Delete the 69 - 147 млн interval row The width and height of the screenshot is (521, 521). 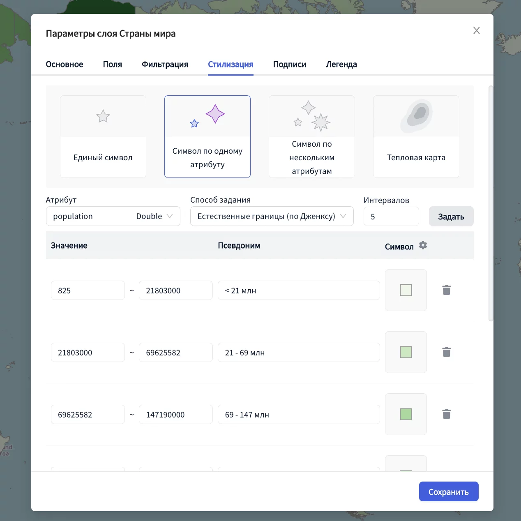[446, 414]
